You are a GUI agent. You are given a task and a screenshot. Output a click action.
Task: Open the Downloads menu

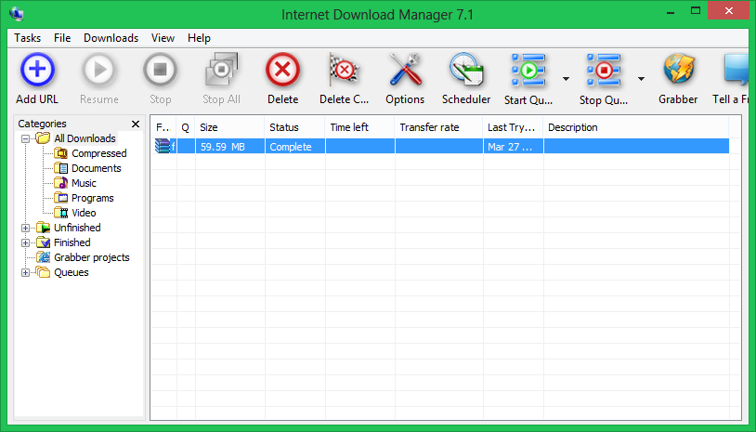(111, 37)
